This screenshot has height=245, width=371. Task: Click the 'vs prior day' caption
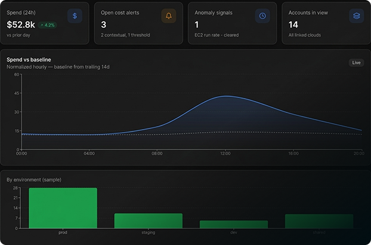click(x=18, y=35)
